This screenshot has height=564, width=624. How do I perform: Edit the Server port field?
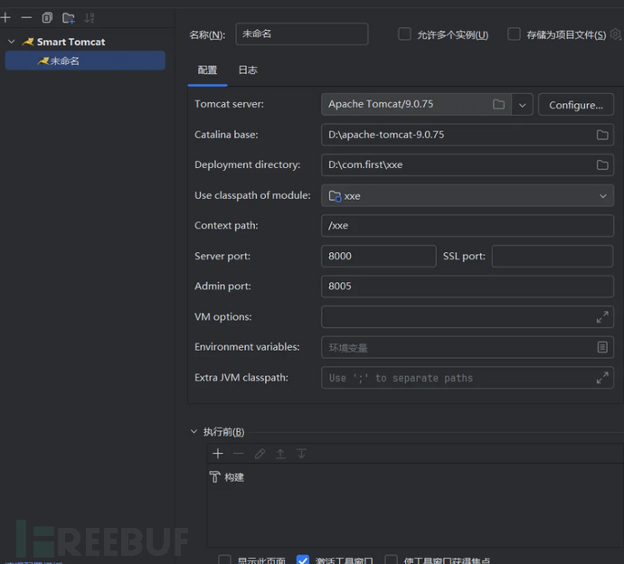(378, 256)
